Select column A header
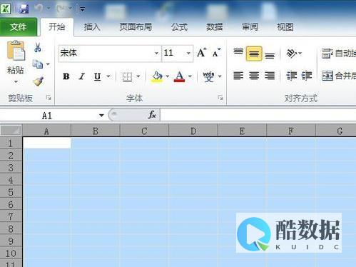Viewport: 356px width, 267px height. (x=46, y=131)
